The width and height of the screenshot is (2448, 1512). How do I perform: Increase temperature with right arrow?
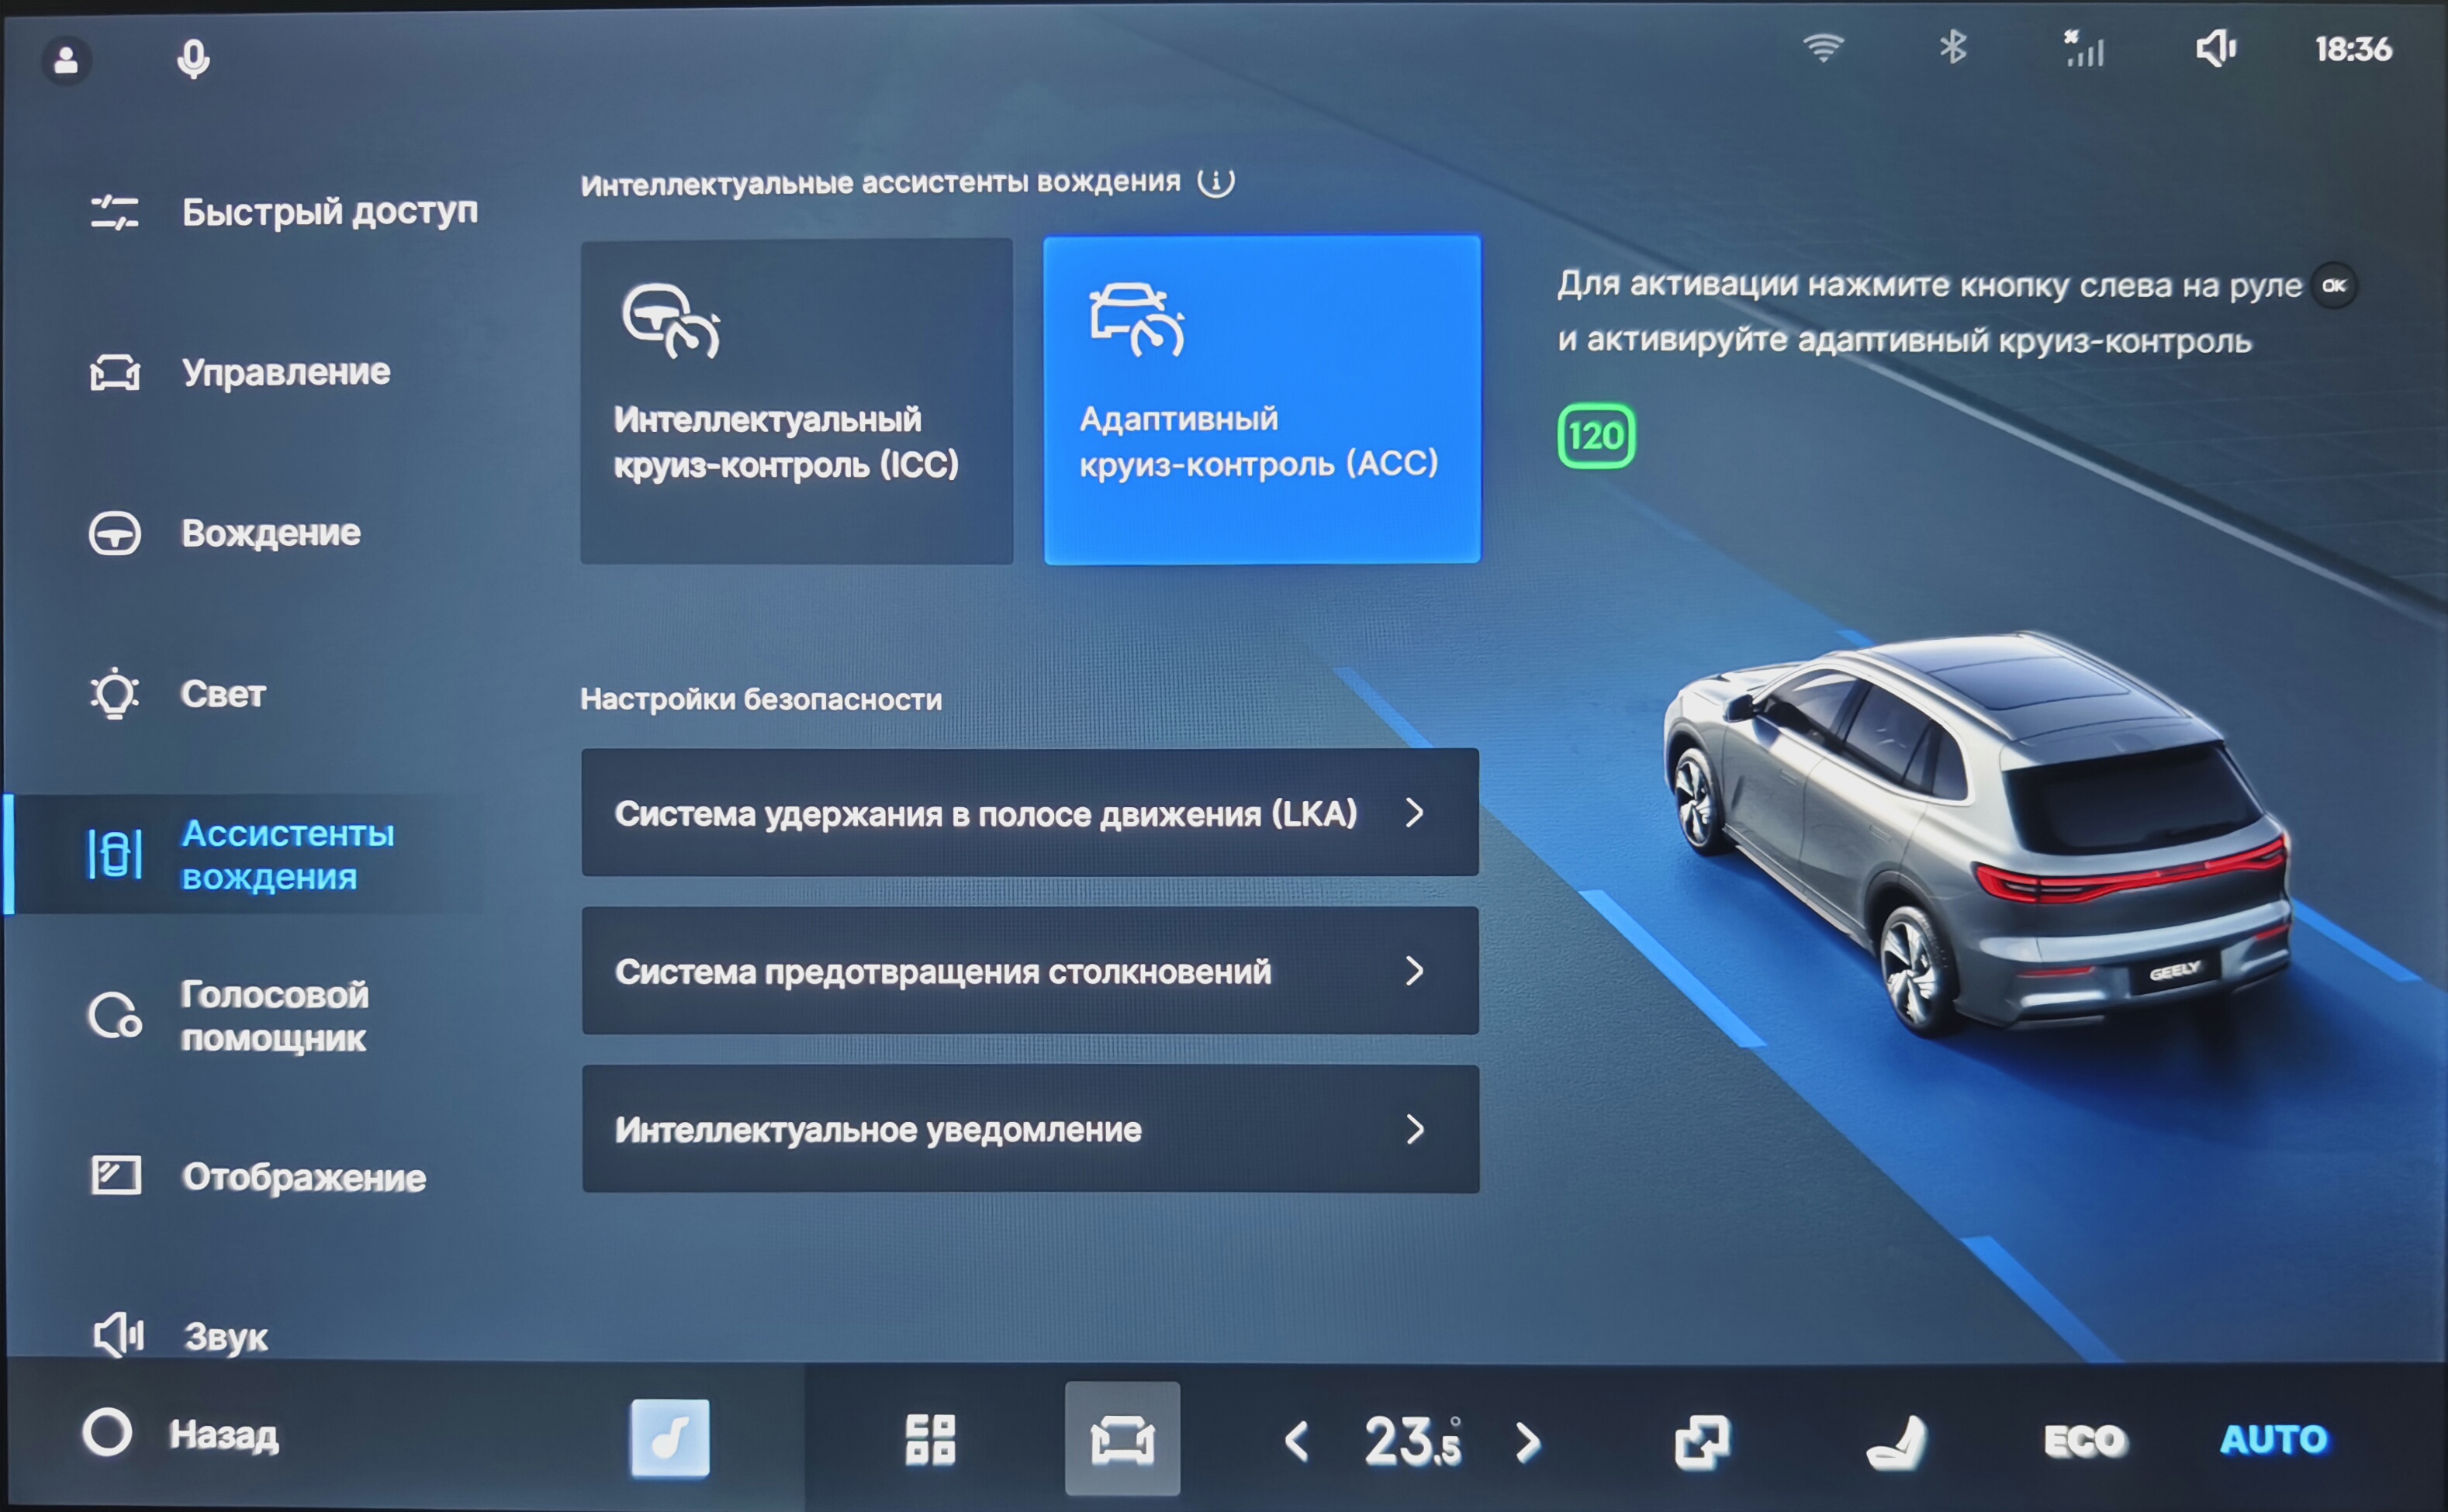(1527, 1442)
